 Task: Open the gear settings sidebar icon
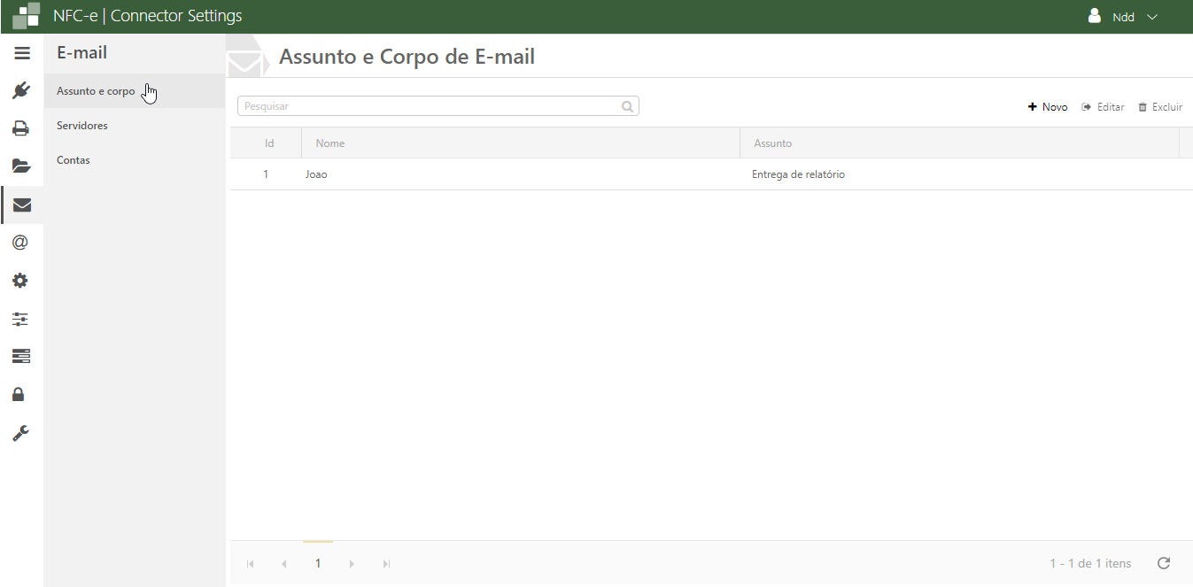pos(21,281)
